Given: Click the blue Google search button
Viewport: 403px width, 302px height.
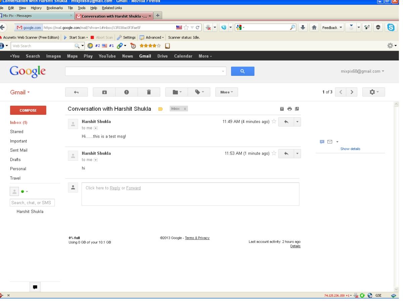Looking at the screenshot, I should pyautogui.click(x=242, y=71).
